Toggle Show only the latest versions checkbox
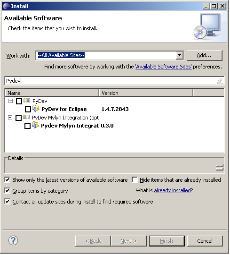 point(7,180)
